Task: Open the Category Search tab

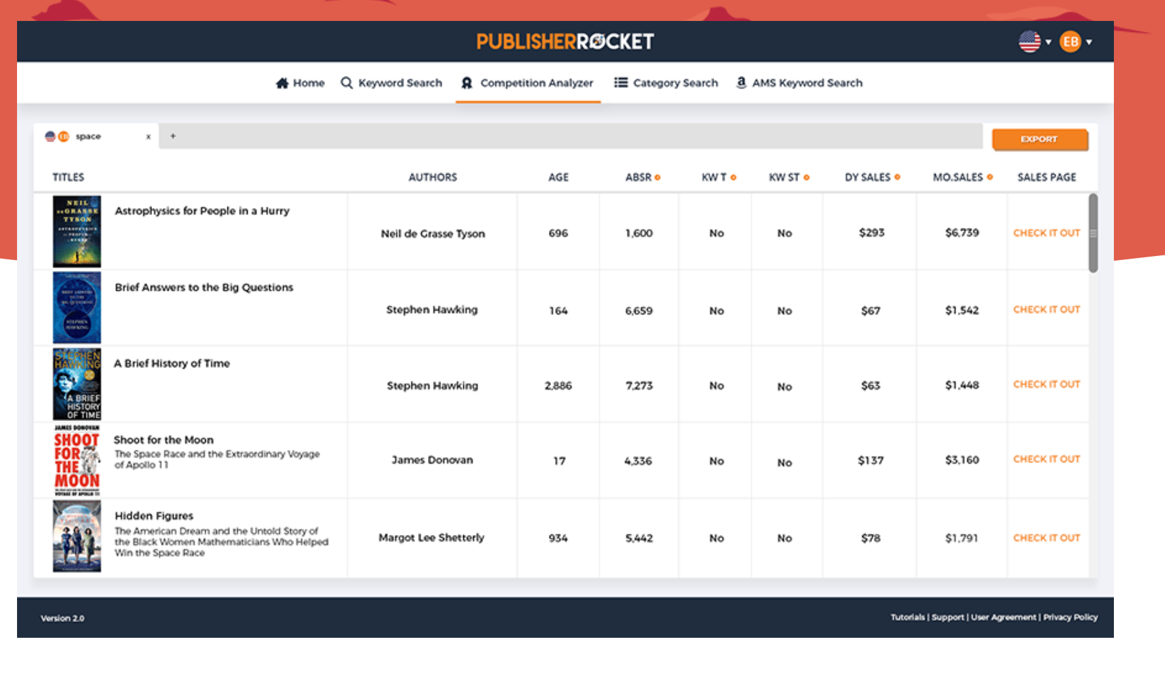Action: point(666,83)
